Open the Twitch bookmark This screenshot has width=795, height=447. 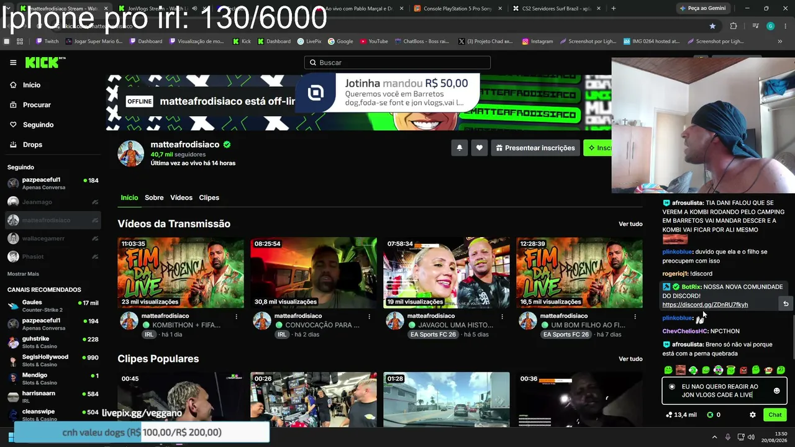pyautogui.click(x=47, y=42)
